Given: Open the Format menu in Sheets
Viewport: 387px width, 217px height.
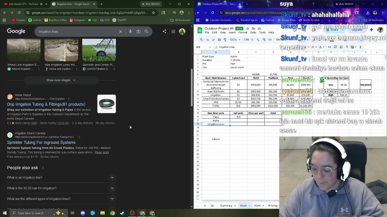Looking at the screenshot, I should 243,33.
